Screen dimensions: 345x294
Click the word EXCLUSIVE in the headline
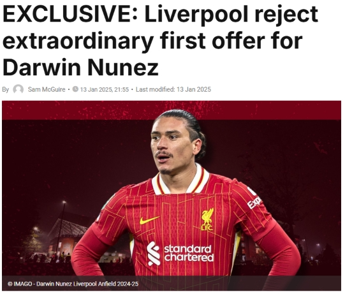pos(68,13)
